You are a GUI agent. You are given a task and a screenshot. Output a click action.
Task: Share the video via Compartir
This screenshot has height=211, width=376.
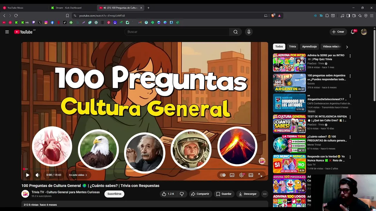point(200,194)
